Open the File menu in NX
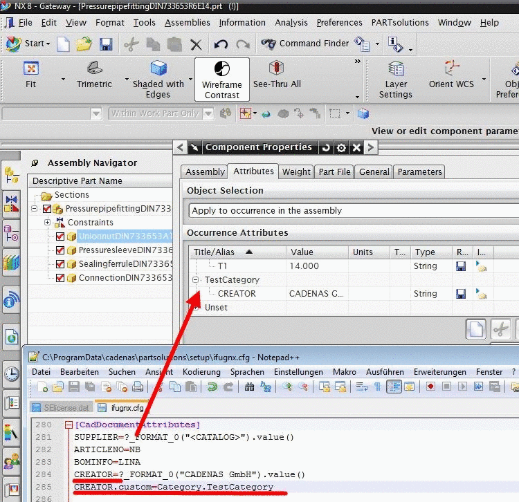 [x=25, y=23]
